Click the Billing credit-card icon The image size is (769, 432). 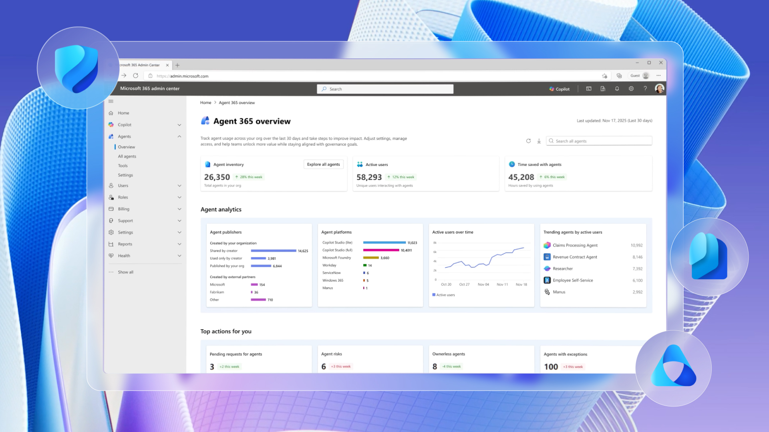click(x=111, y=209)
